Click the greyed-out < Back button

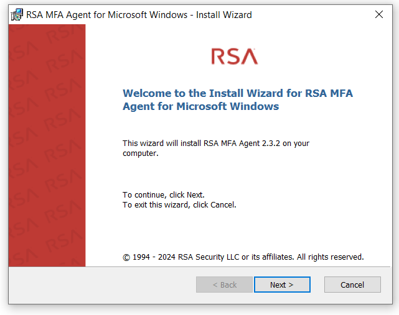(224, 285)
